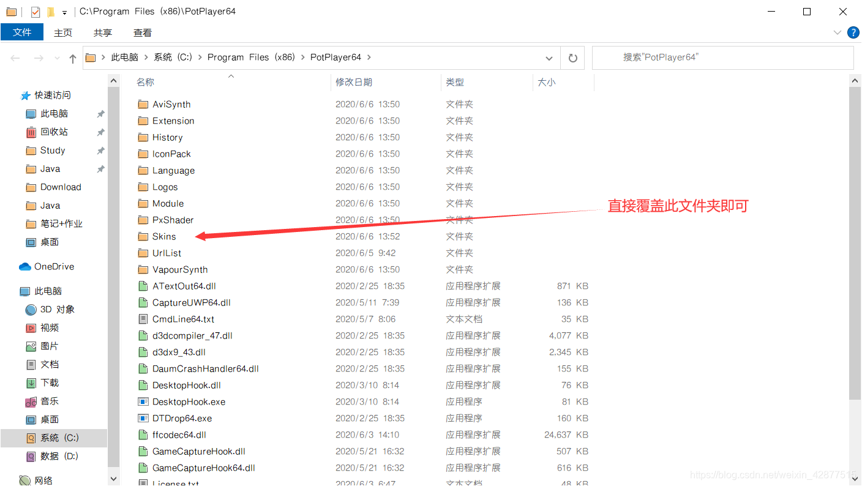This screenshot has height=486, width=862.
Task: Select 系统 (C:) drive in the sidebar
Action: tap(59, 438)
